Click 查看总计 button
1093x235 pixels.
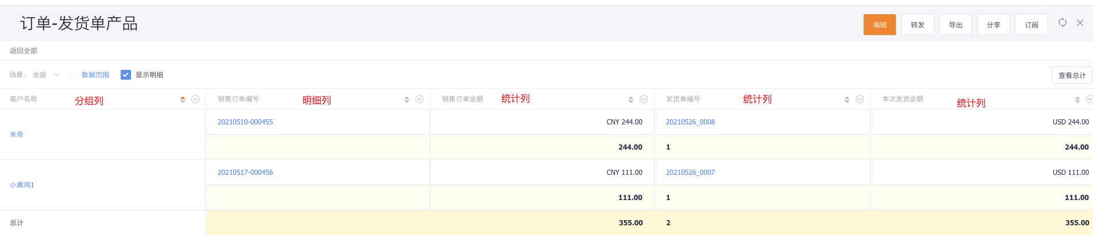(x=1072, y=75)
